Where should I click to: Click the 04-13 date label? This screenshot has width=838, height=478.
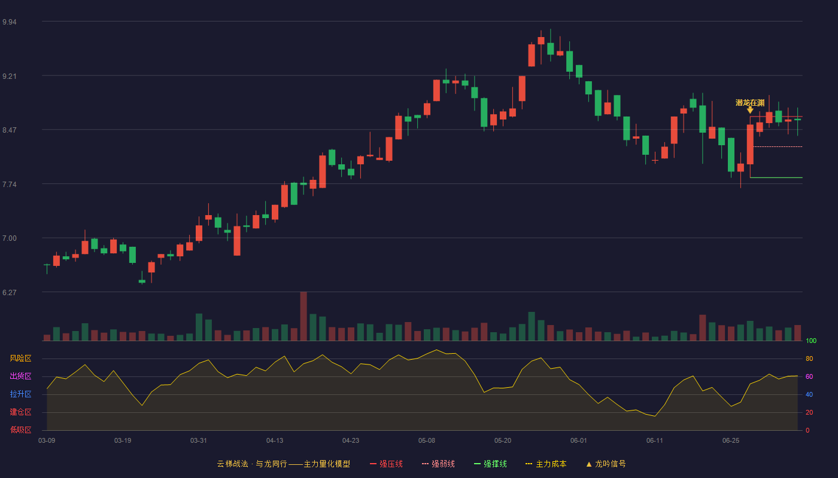coord(275,440)
